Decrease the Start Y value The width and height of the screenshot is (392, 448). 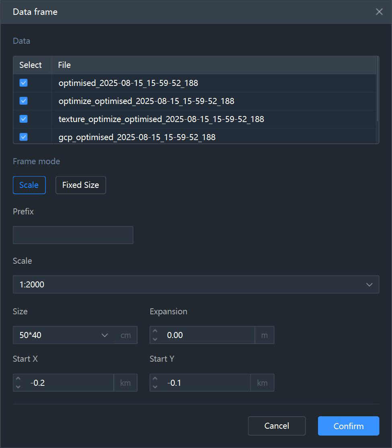click(155, 387)
